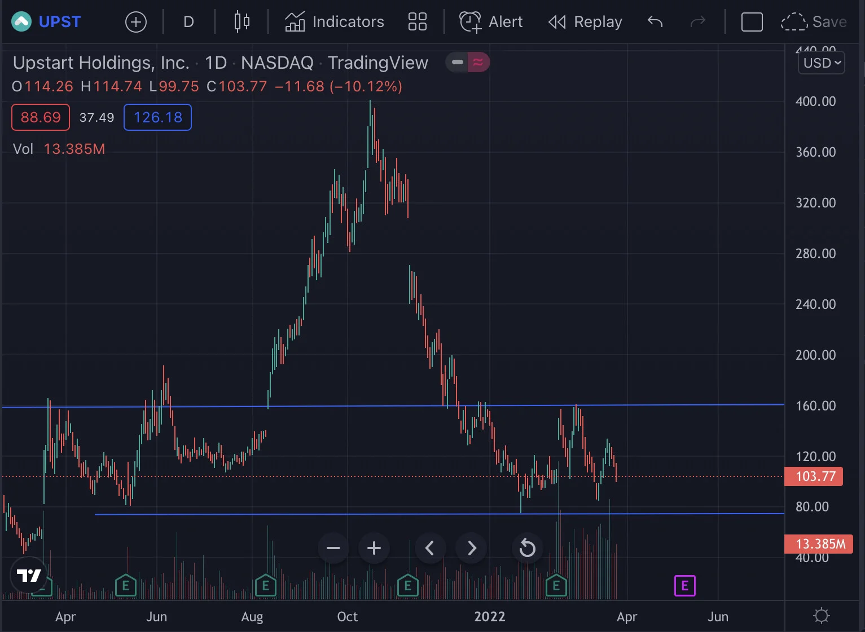This screenshot has width=865, height=632.
Task: Click the close value C103.77
Action: tap(237, 86)
